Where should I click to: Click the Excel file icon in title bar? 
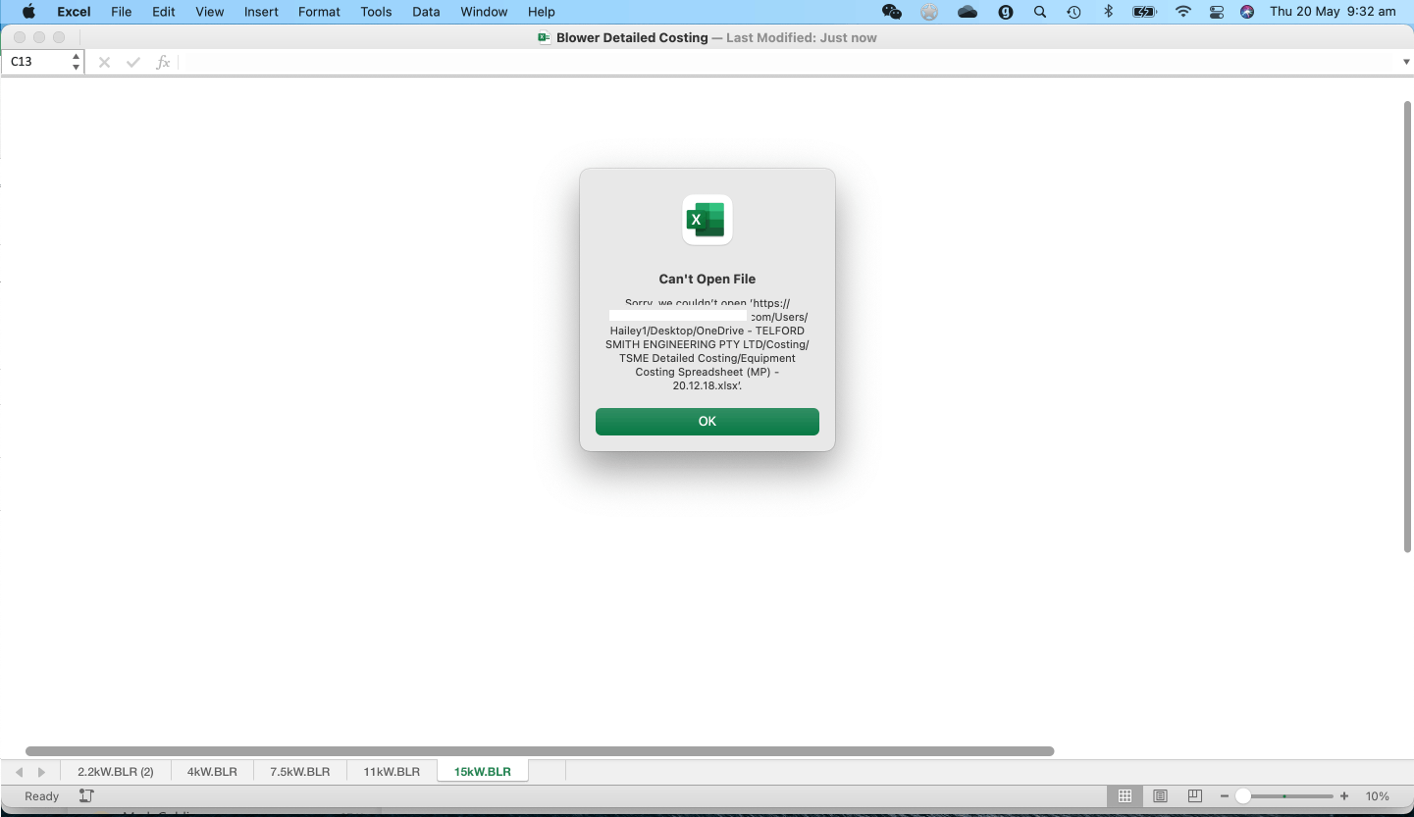pyautogui.click(x=544, y=37)
